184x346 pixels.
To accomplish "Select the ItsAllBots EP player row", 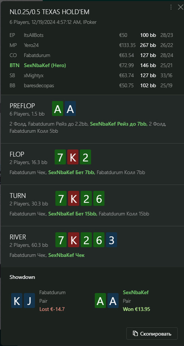I will tap(91, 35).
